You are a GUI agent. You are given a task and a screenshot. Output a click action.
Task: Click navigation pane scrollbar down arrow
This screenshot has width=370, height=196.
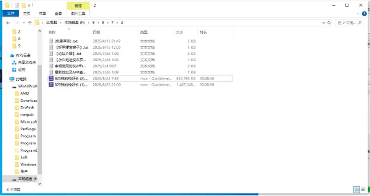click(x=40, y=184)
